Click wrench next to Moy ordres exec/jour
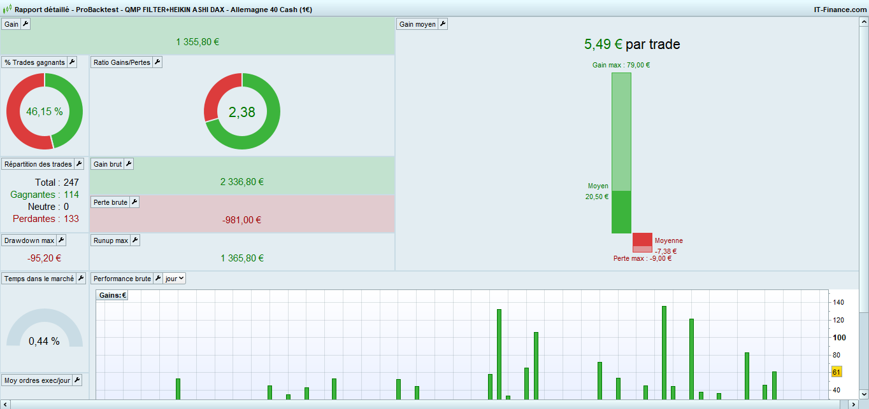 (x=77, y=380)
